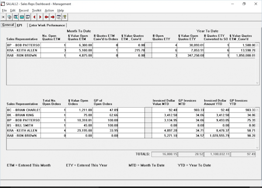
Task: Click the 347,250.00 value for Ron Brown
Action: [190, 55]
